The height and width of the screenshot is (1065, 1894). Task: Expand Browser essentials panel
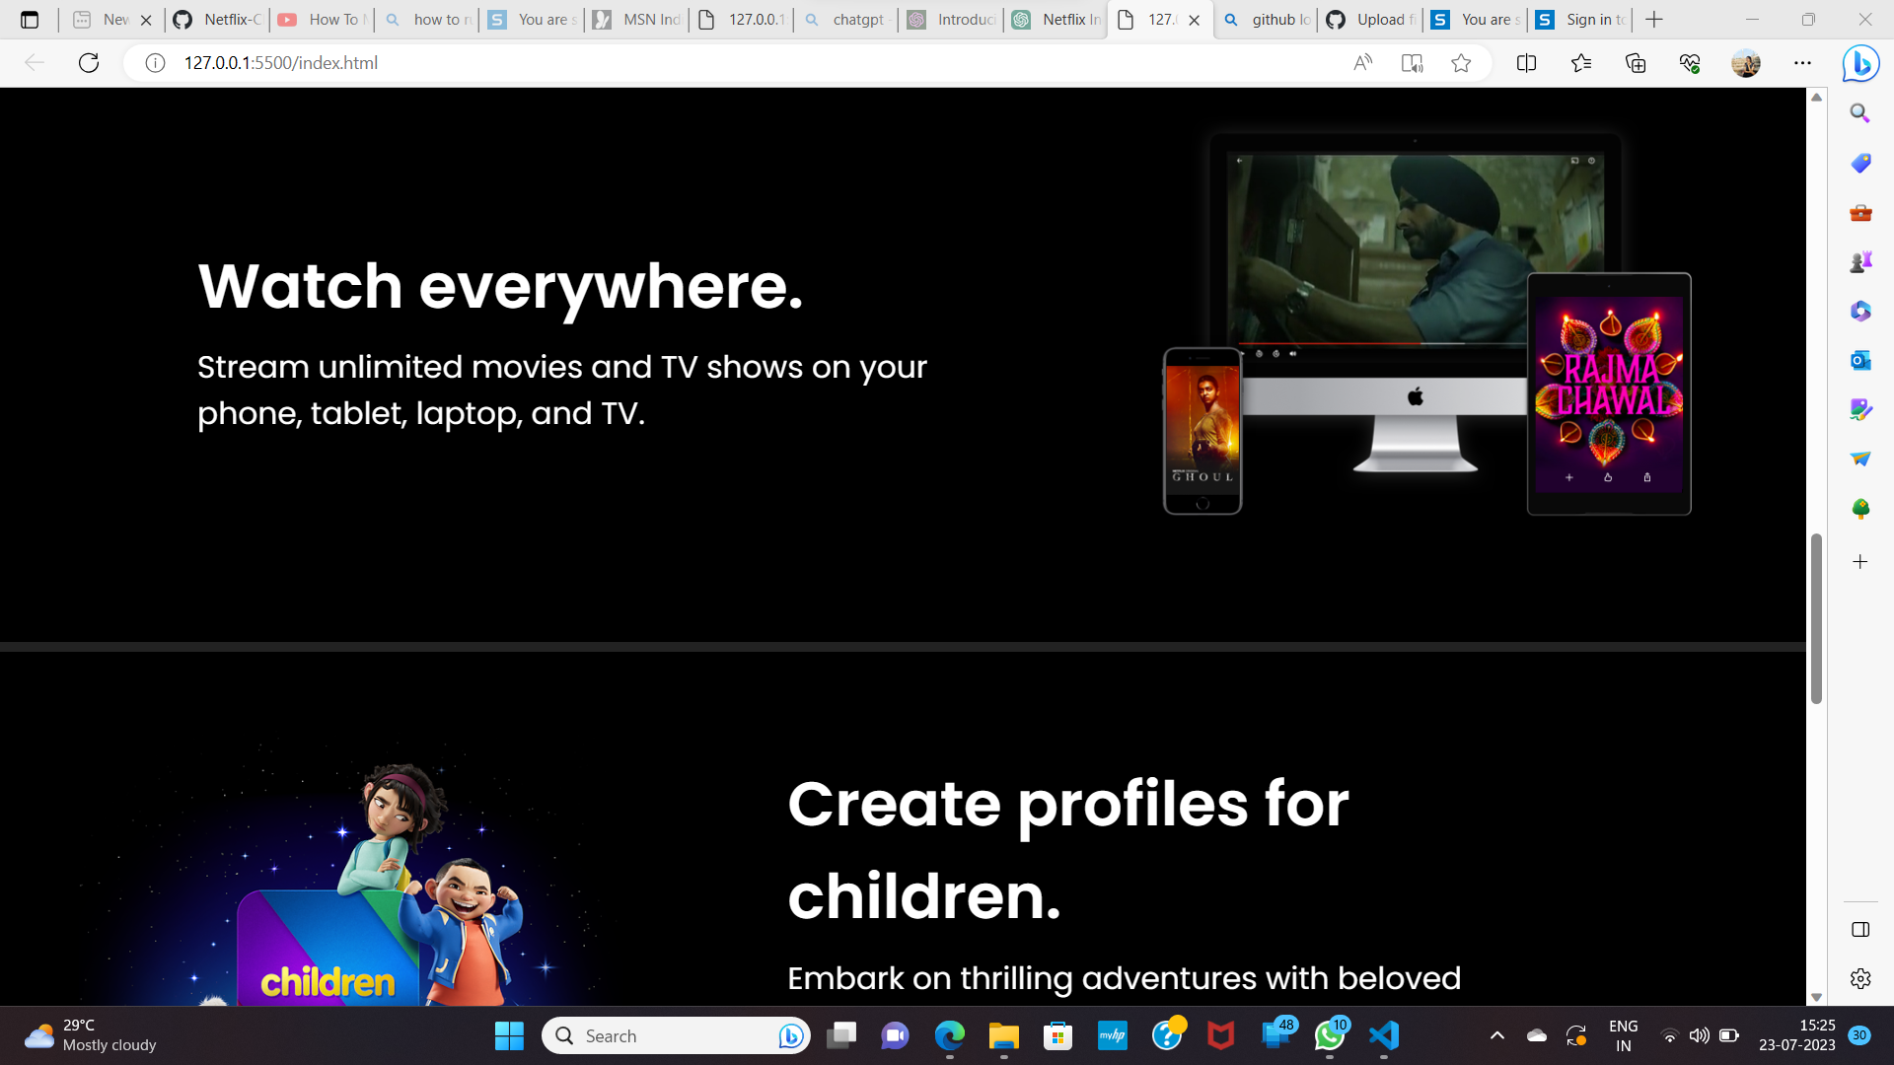[1689, 62]
